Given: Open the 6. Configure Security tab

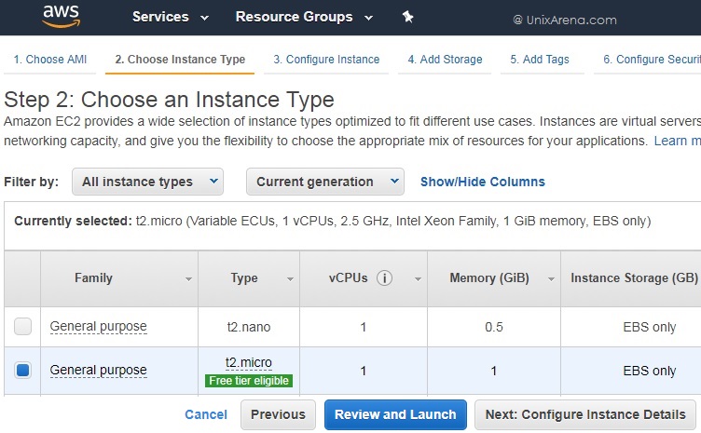Looking at the screenshot, I should click(652, 60).
